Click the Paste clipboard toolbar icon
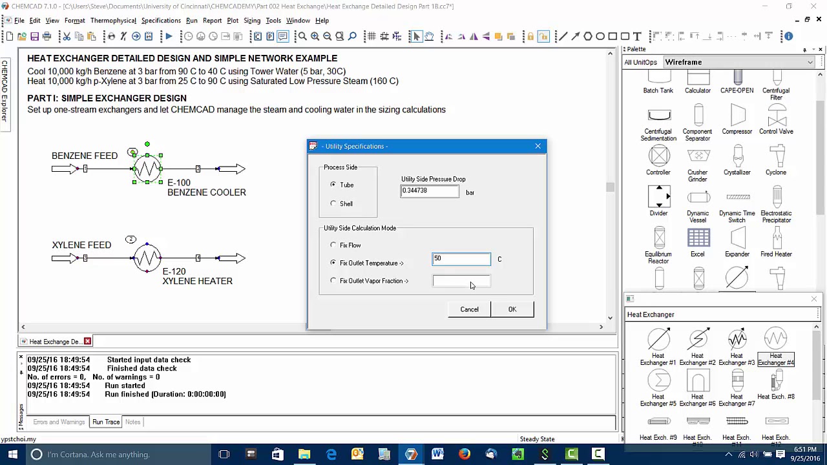The width and height of the screenshot is (827, 465). 91,36
